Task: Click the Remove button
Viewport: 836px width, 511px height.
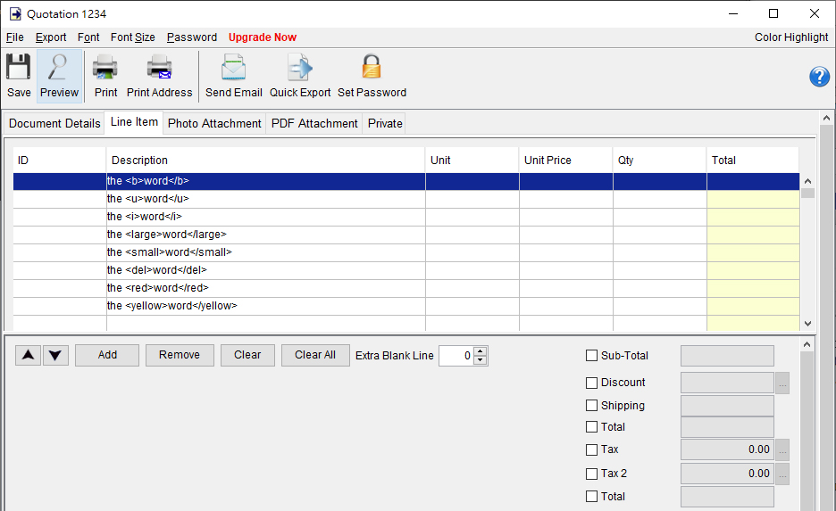Action: point(180,355)
